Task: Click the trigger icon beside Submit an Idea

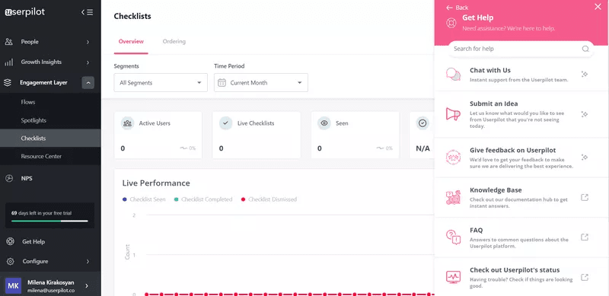Action: (584, 114)
